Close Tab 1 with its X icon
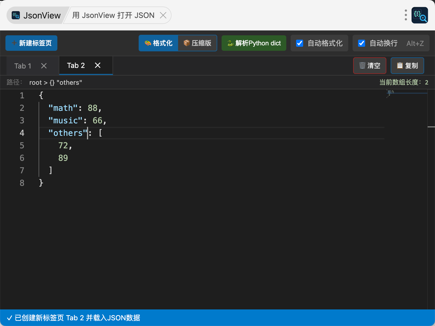The image size is (435, 326). [x=44, y=66]
